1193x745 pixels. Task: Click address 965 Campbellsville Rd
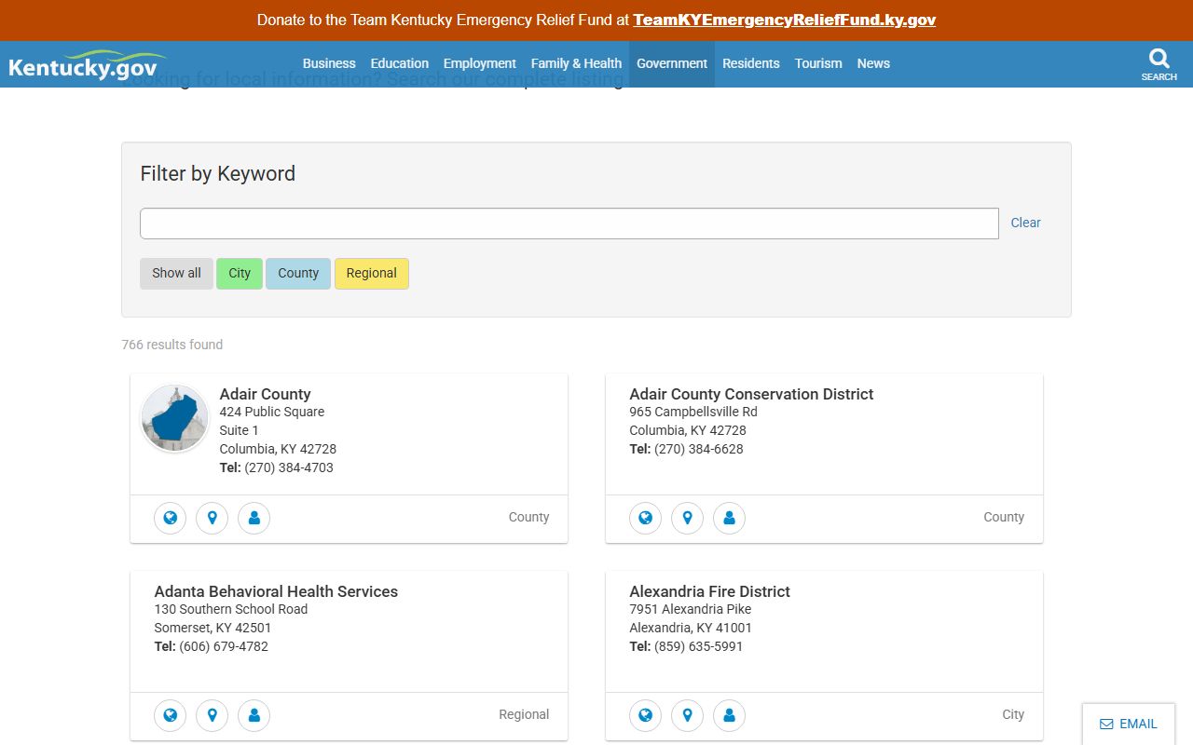pos(693,412)
